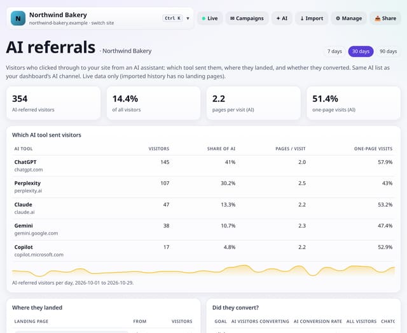The width and height of the screenshot is (407, 333).
Task: Click the claude.ai domain text
Action: click(24, 212)
